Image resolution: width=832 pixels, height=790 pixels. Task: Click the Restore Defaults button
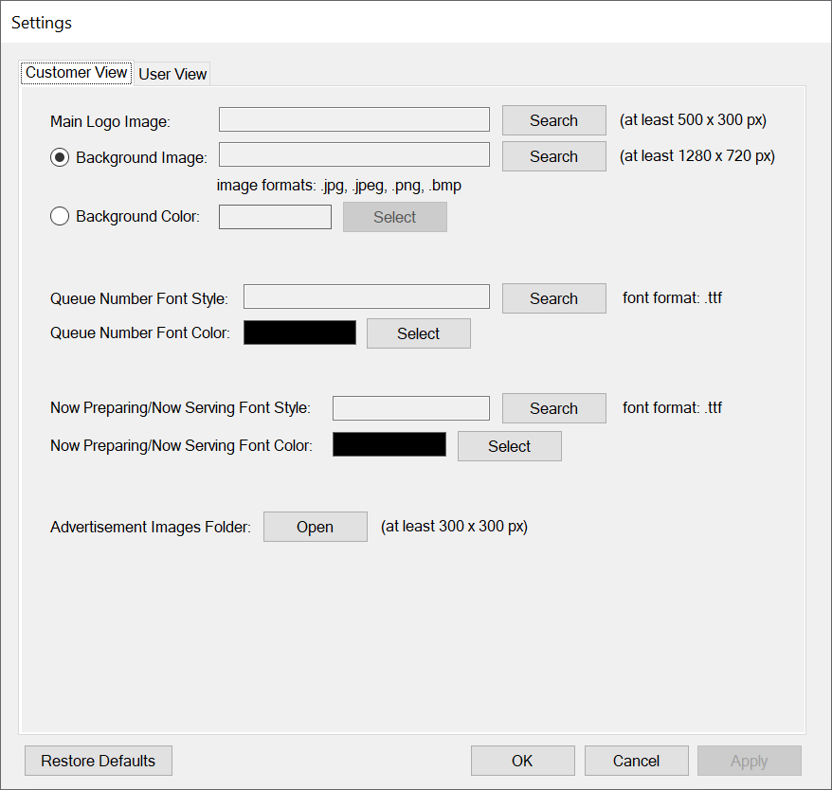[98, 761]
